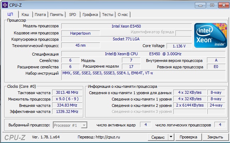Screen dimensions: 230x143
Task: Click the empty brand identifier field
Action: (x=184, y=33)
